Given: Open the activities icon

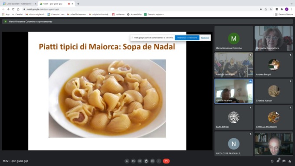Looking at the screenshot, I should point(290,161).
